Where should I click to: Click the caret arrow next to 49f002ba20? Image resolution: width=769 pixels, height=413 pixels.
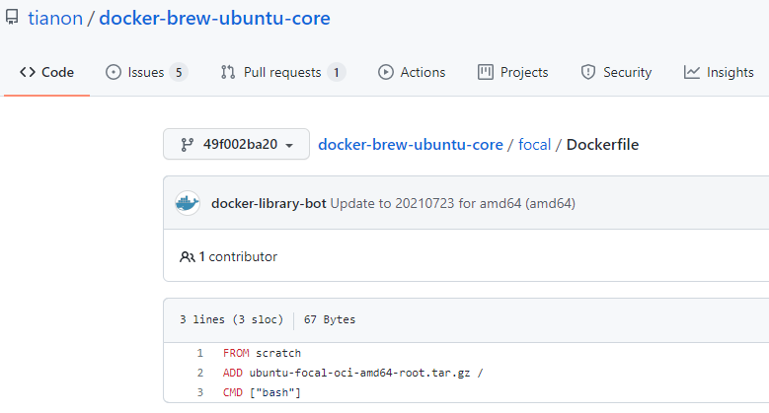289,146
